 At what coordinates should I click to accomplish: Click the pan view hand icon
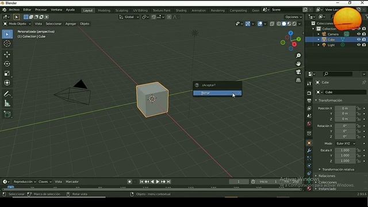click(x=298, y=64)
